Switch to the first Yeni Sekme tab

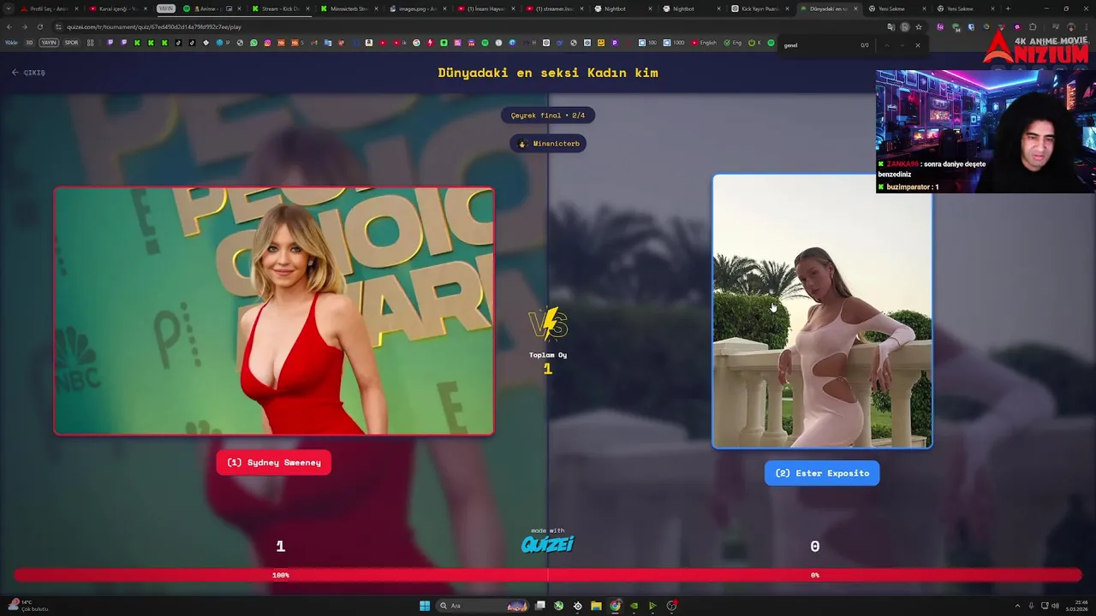(896, 9)
